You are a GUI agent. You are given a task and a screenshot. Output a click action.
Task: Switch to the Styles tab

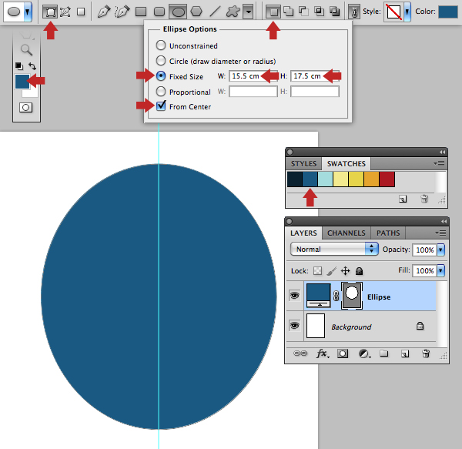pos(303,163)
